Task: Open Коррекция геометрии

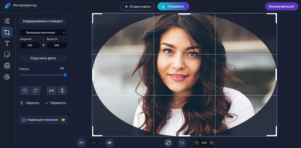Action: click(x=43, y=120)
